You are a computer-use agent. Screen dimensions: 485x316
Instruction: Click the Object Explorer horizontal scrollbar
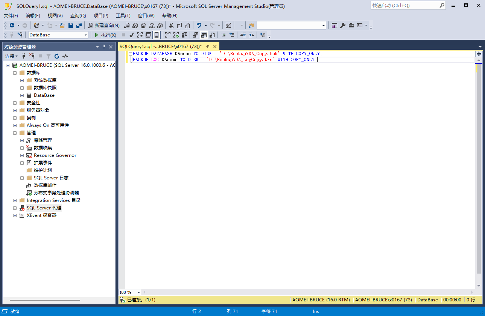point(45,300)
